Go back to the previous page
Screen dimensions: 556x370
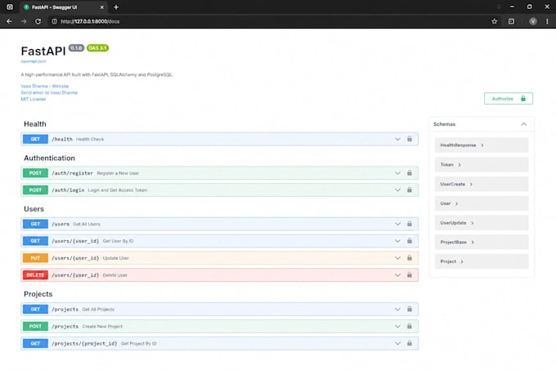(x=9, y=21)
